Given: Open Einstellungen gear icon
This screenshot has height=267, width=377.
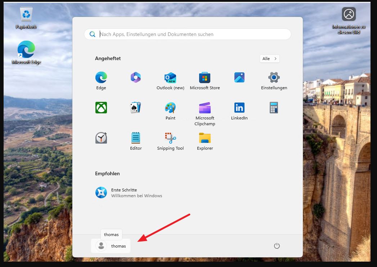Looking at the screenshot, I should [274, 78].
